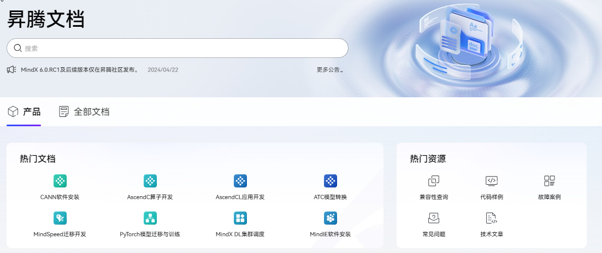Open the 故障案例 fault case icon

tap(550, 181)
